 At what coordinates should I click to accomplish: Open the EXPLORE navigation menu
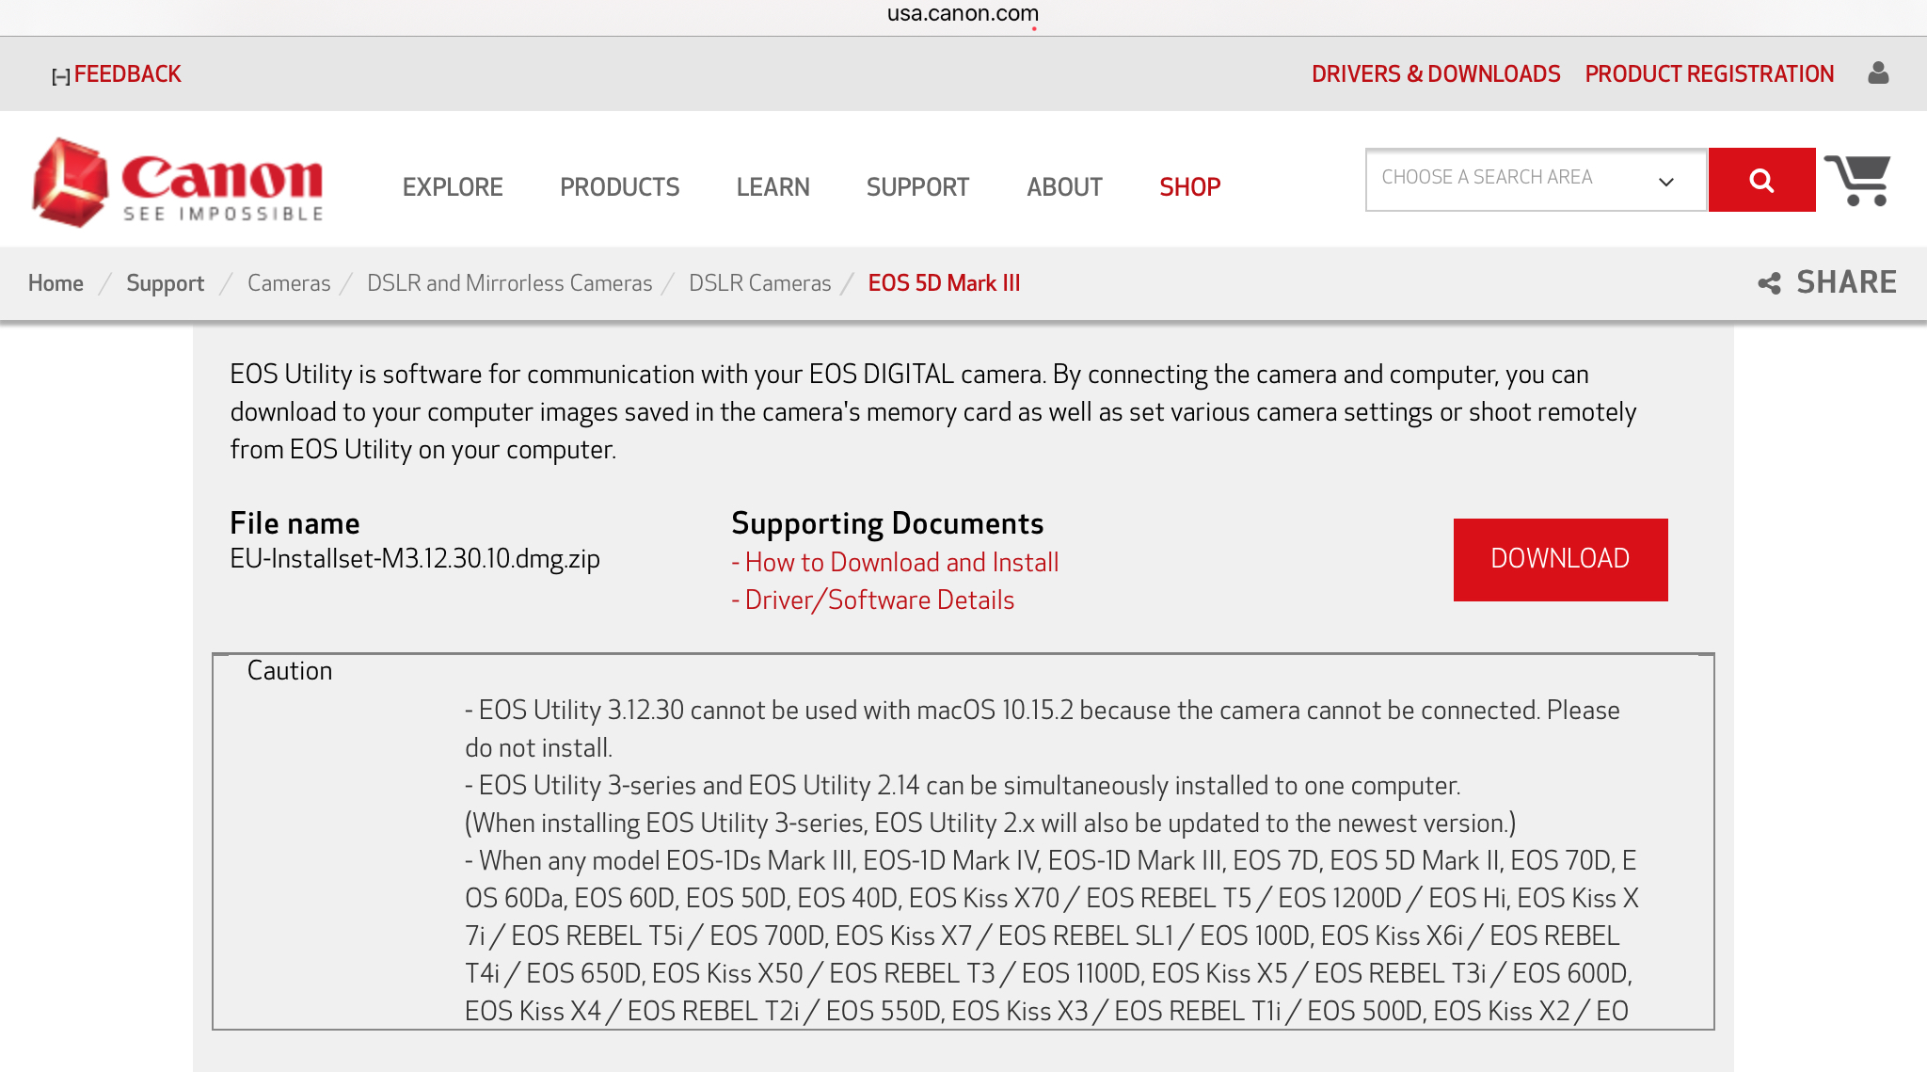453,187
